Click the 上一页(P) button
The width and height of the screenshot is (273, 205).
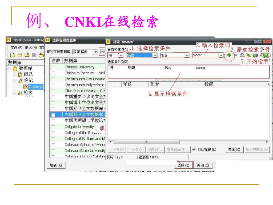coord(117,149)
